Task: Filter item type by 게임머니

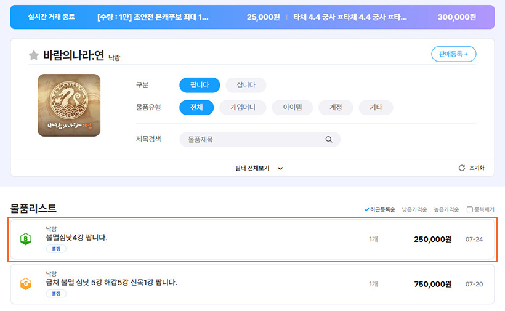Action: pos(243,107)
